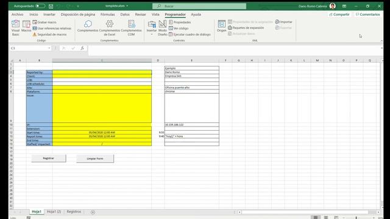Open Complementos de Excel

110,28
